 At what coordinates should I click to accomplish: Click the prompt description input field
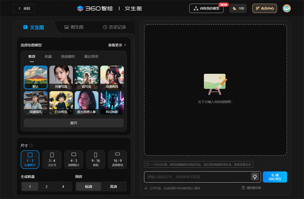(198, 177)
